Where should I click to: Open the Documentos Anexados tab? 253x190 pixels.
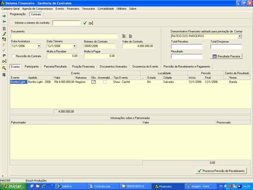pos(113,66)
